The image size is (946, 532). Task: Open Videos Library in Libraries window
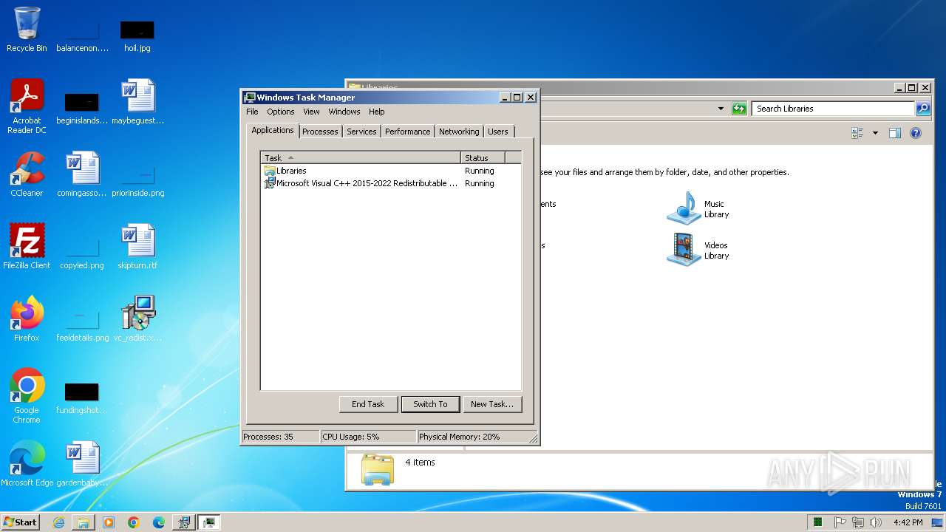(x=698, y=250)
